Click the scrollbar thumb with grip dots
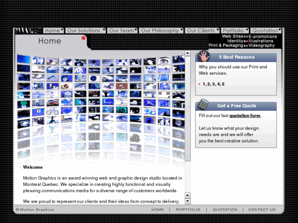This screenshot has height=223, width=298. pos(188,108)
